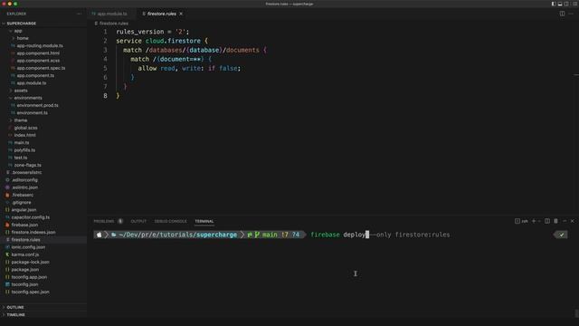Open tsconfig.json file

tap(24, 284)
